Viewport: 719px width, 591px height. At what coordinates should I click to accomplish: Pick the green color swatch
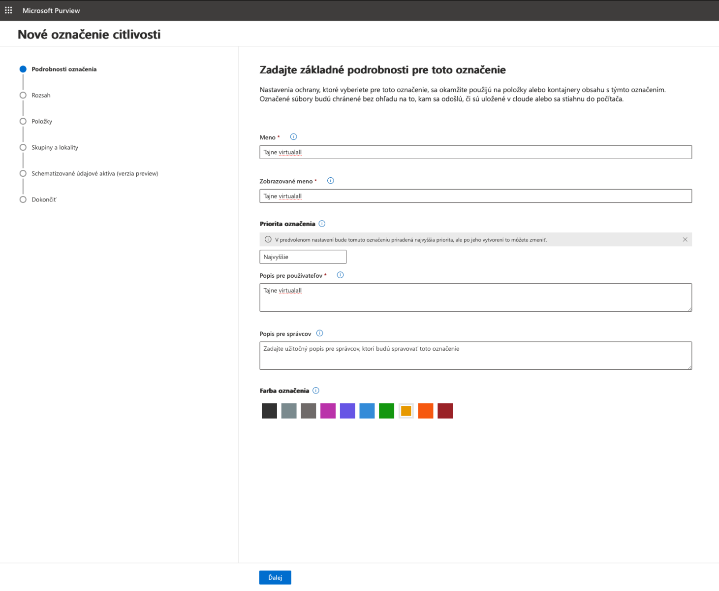(x=386, y=411)
